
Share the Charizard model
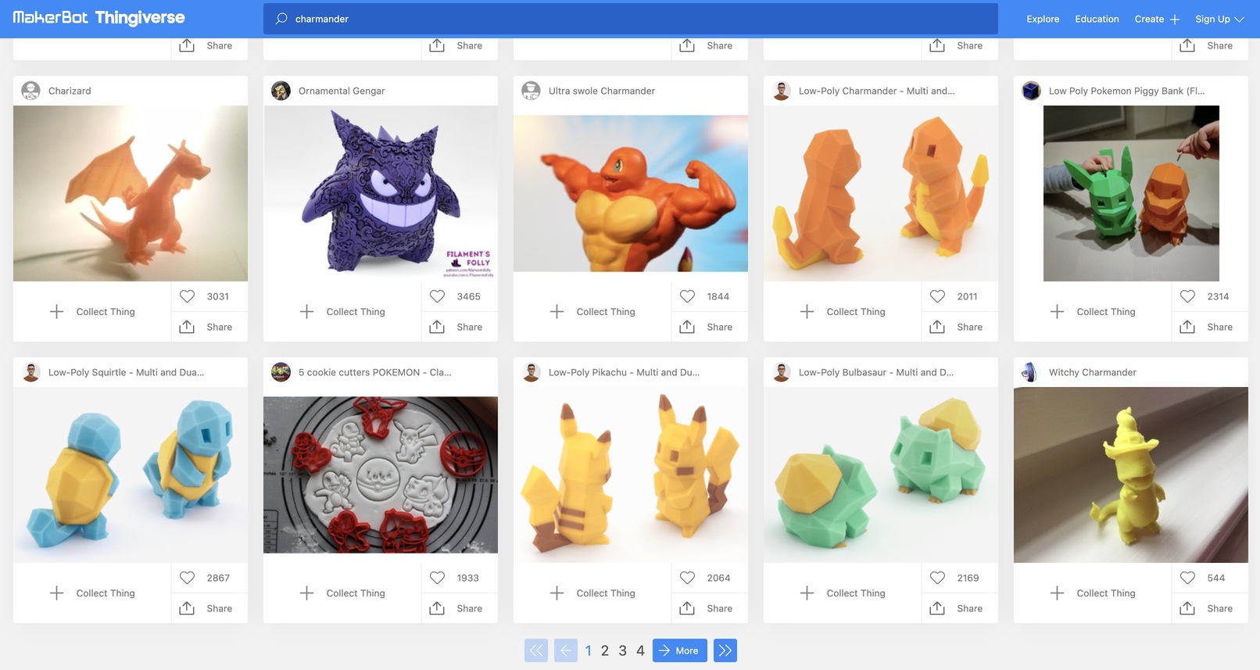pos(209,327)
